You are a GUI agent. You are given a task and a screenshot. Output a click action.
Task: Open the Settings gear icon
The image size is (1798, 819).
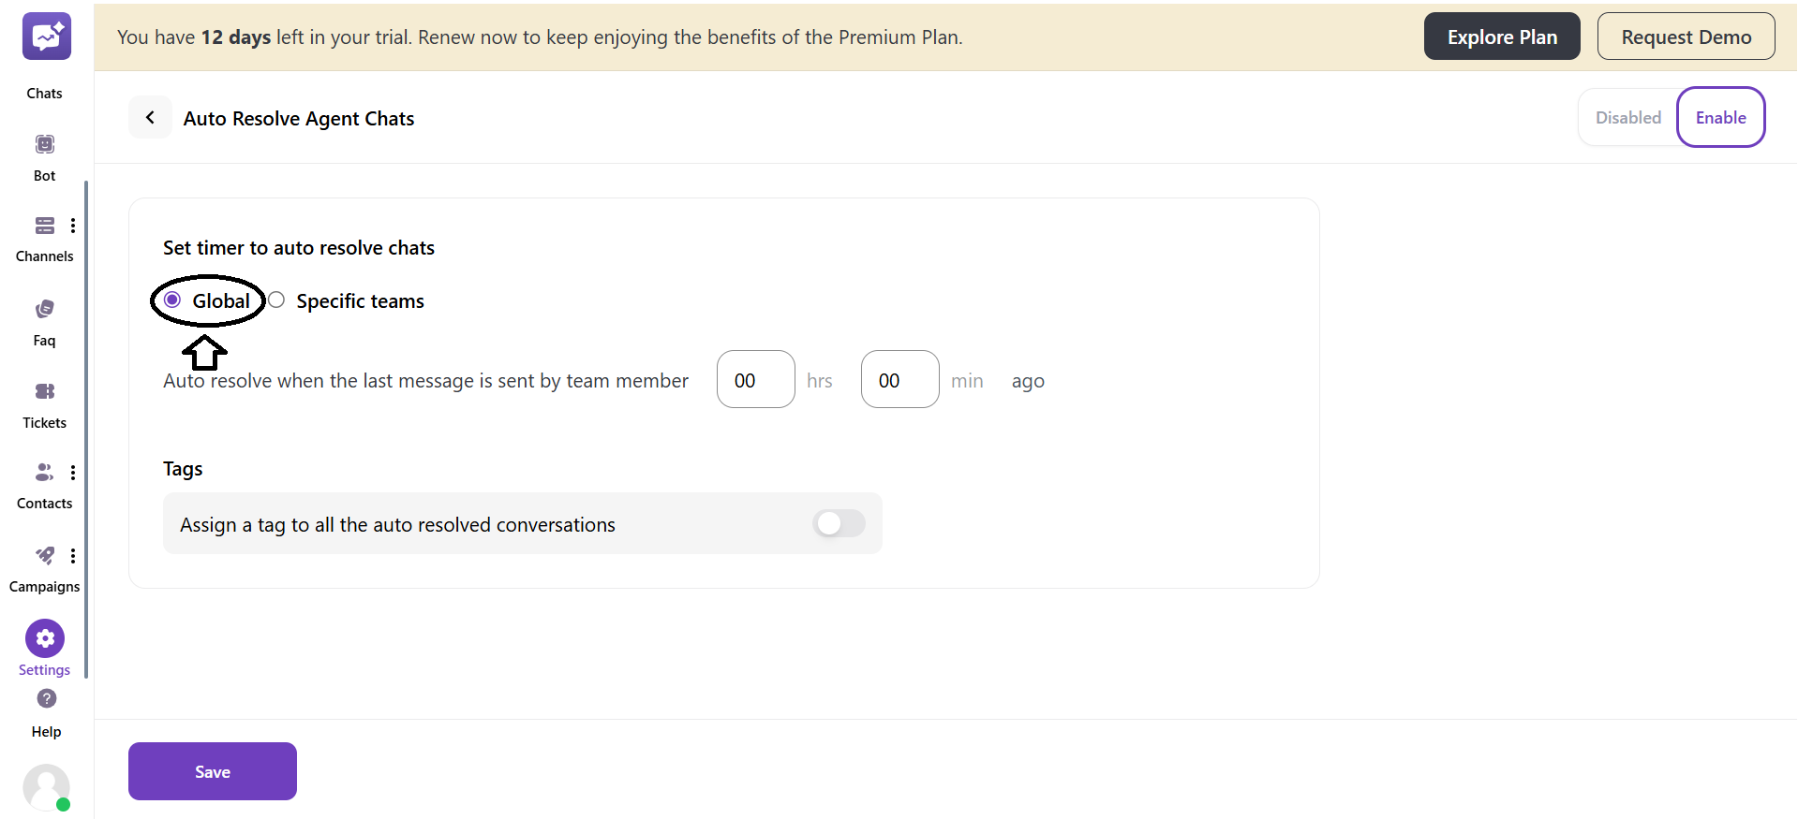coord(45,638)
